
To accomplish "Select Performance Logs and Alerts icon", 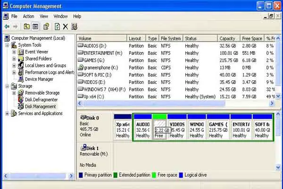I will point(21,72).
